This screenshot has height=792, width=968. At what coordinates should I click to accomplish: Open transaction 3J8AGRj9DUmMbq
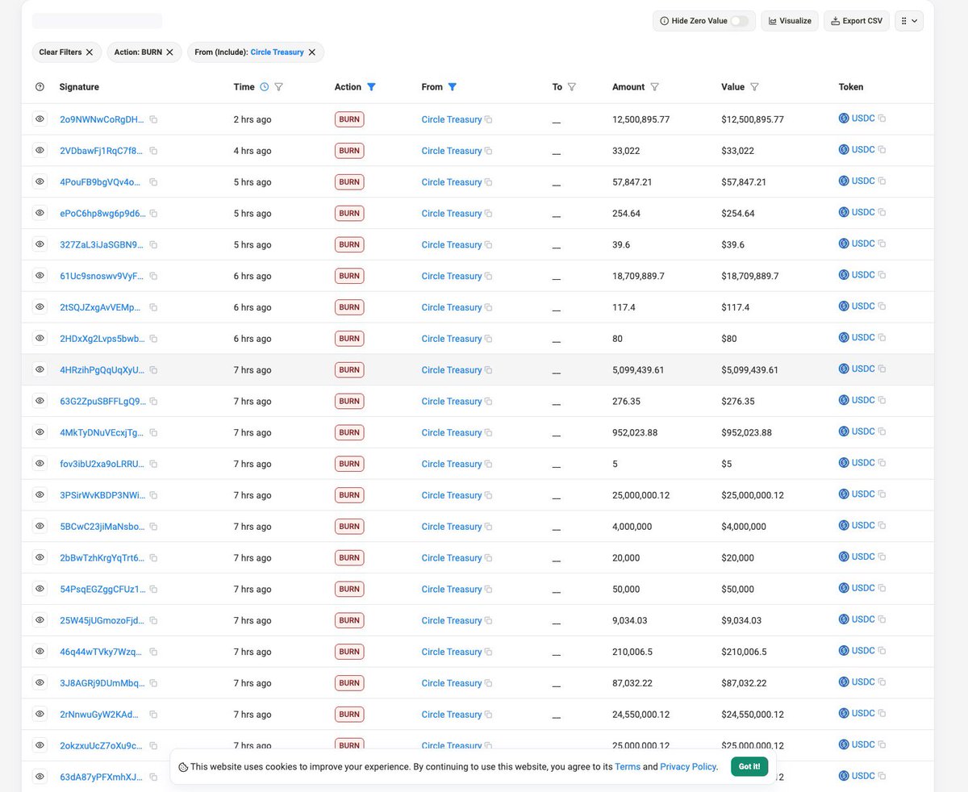point(102,683)
